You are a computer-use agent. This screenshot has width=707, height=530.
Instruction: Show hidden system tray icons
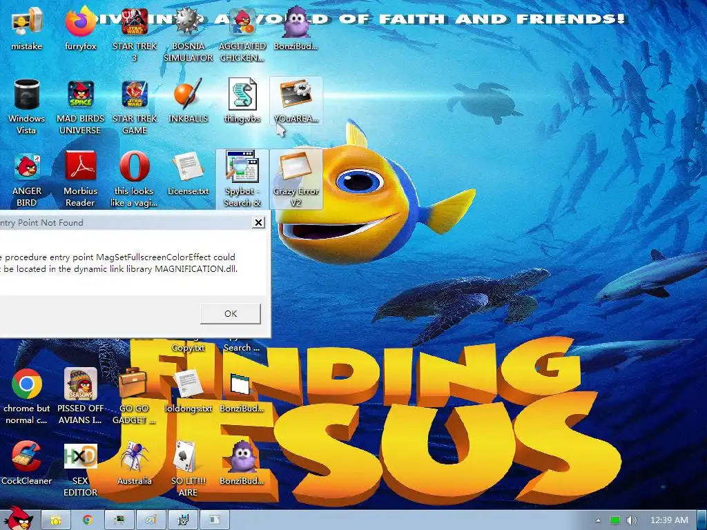click(598, 520)
